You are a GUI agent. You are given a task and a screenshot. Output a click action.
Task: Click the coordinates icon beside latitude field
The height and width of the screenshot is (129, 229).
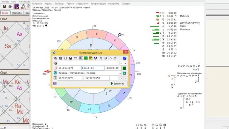click(x=55, y=78)
